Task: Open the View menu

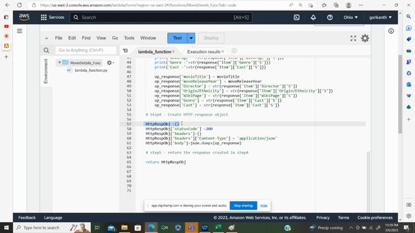Action: point(101,38)
